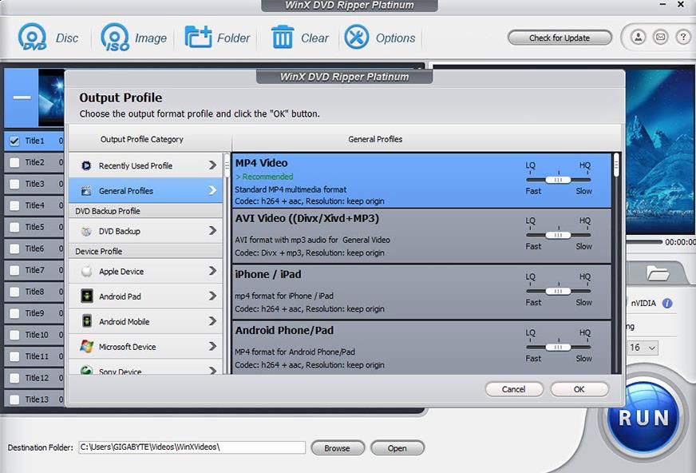The width and height of the screenshot is (696, 473).
Task: Open the user account icon
Action: tap(638, 38)
